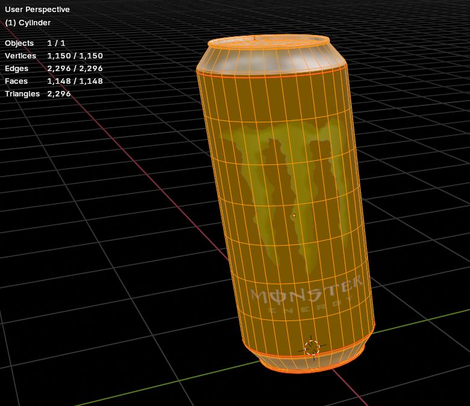
Task: Click the "1,150 / 1,150" vertices value
Action: (x=75, y=55)
